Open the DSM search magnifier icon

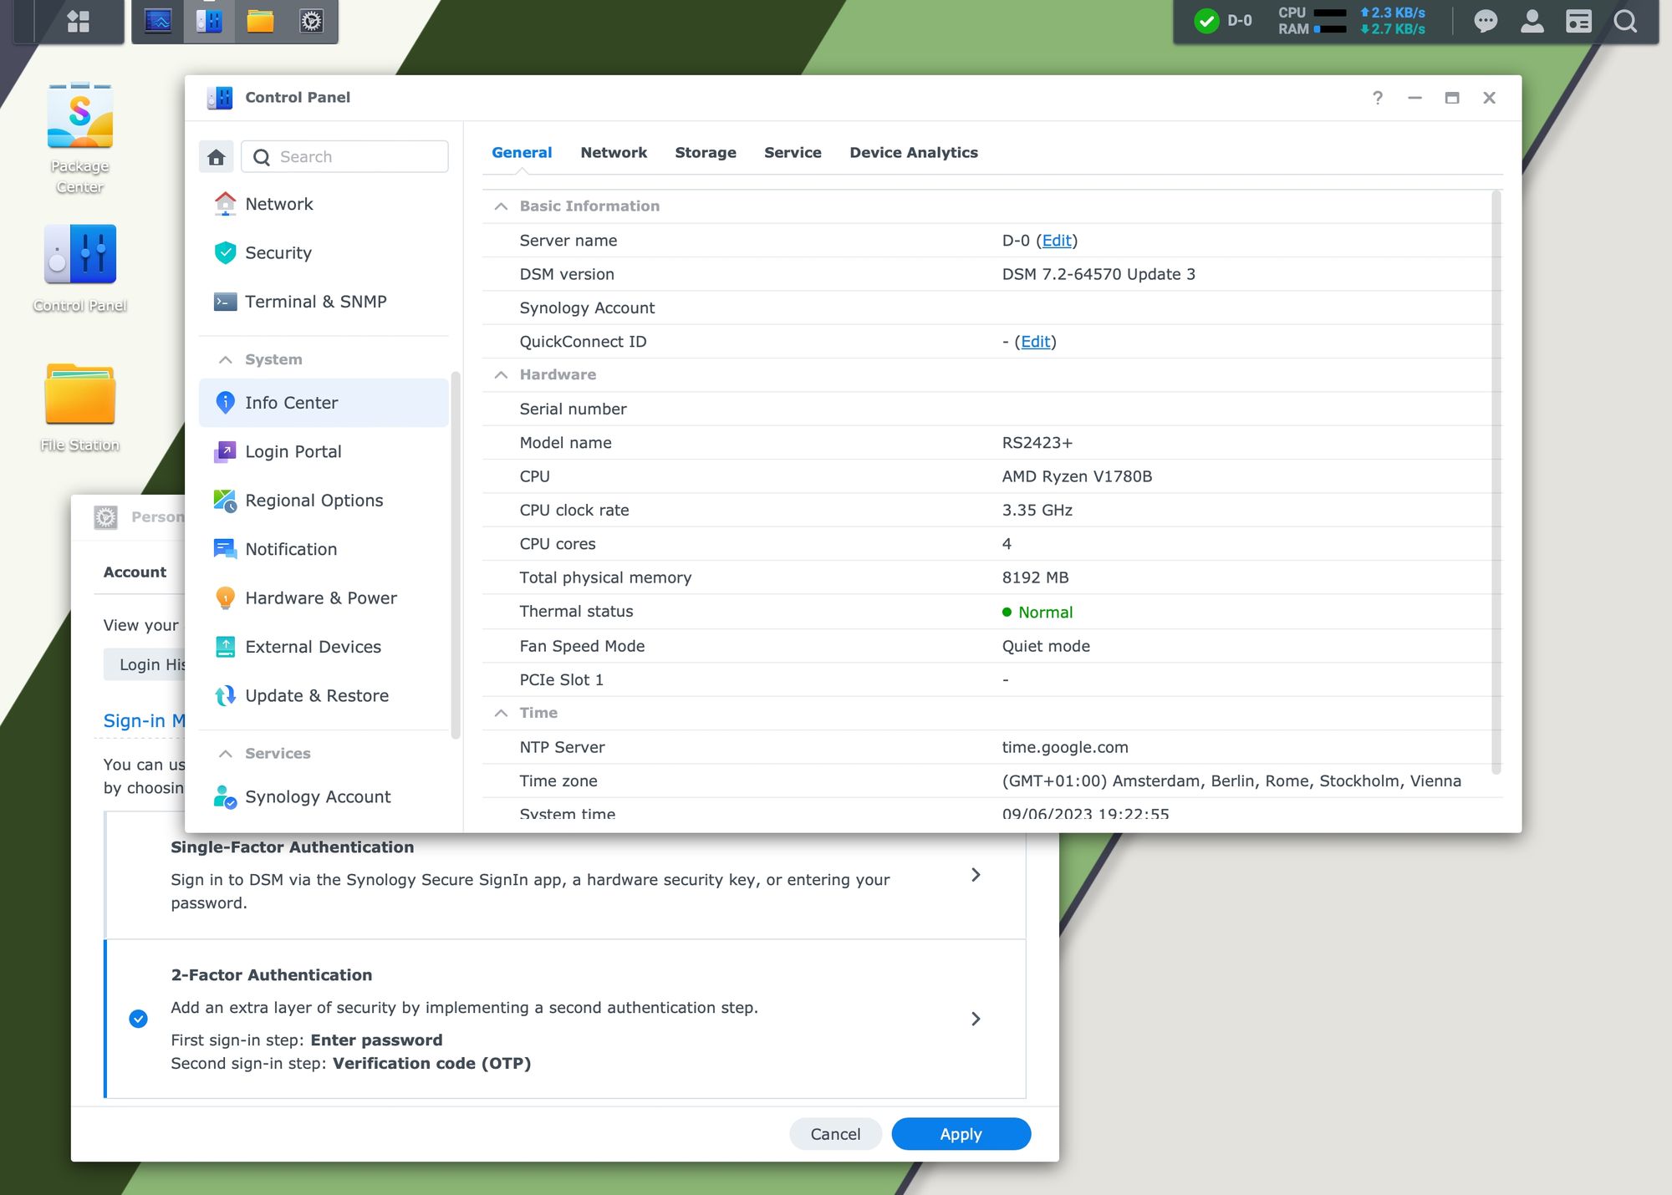click(1625, 21)
